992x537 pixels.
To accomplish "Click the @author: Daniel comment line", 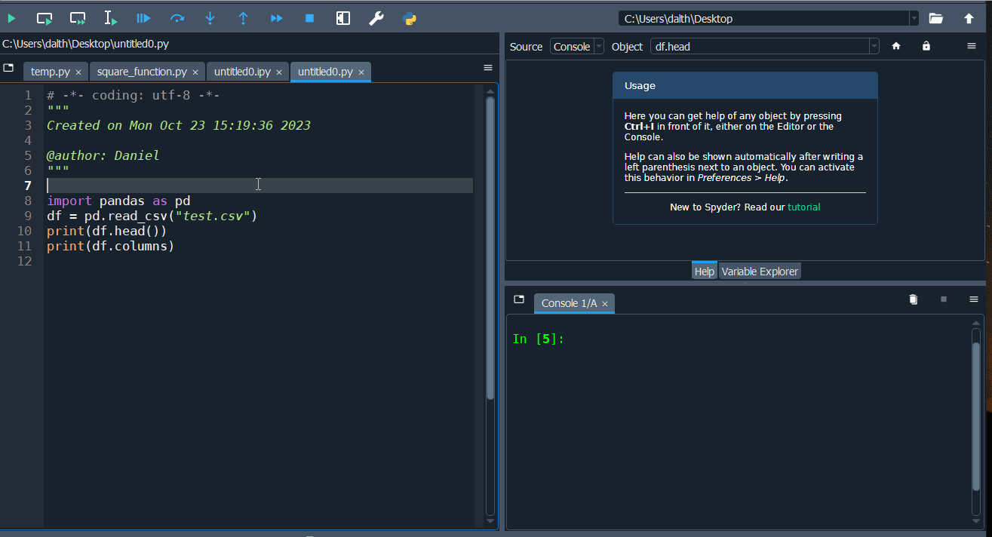I will [x=103, y=155].
